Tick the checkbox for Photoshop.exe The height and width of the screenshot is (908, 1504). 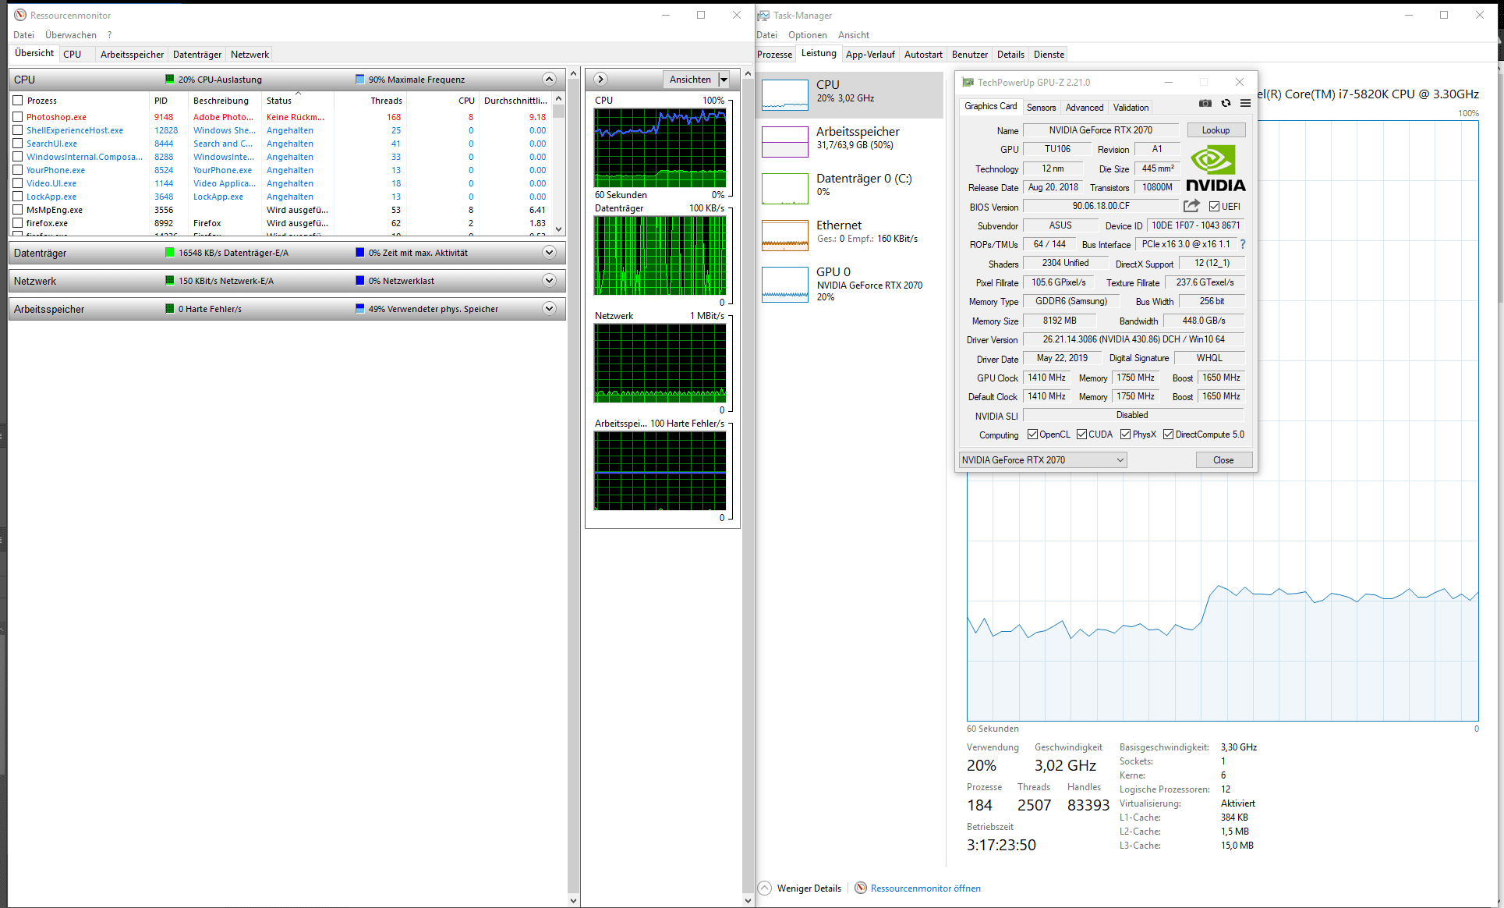(x=17, y=117)
